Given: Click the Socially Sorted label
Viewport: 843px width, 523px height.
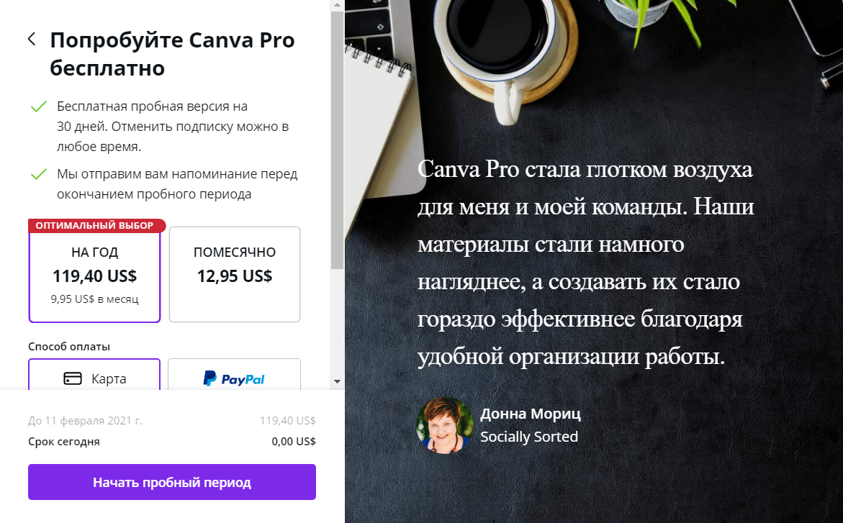Looking at the screenshot, I should tap(529, 437).
